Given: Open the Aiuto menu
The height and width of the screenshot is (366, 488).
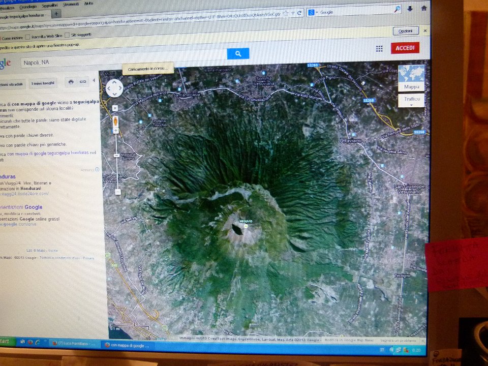Looking at the screenshot, I should click(x=88, y=4).
